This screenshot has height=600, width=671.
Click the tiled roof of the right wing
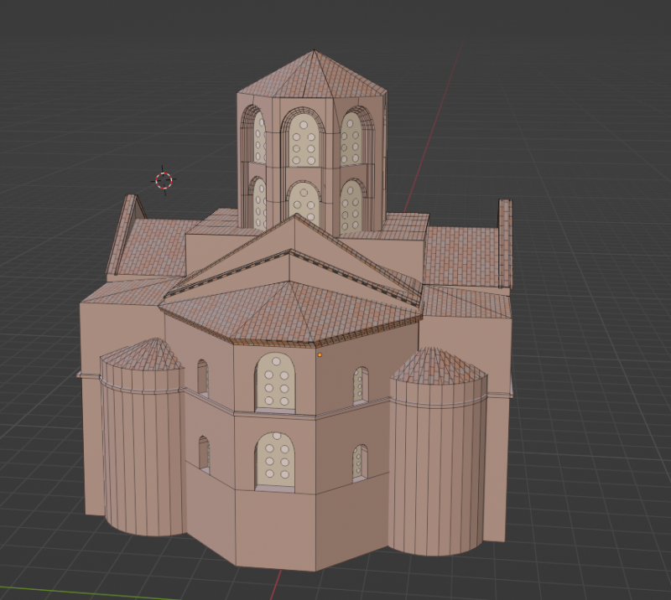[x=462, y=256]
